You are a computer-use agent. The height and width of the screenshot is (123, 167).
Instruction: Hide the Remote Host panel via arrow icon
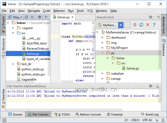[158, 17]
